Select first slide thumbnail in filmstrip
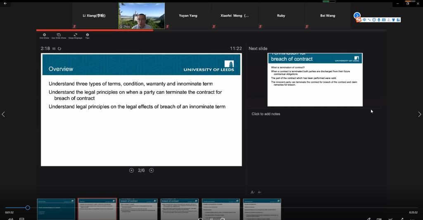The image size is (423, 220). 56,209
